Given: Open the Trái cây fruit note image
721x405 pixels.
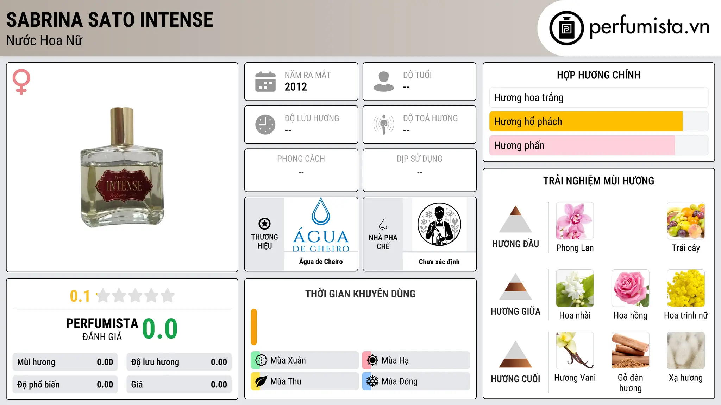Looking at the screenshot, I should [x=686, y=221].
